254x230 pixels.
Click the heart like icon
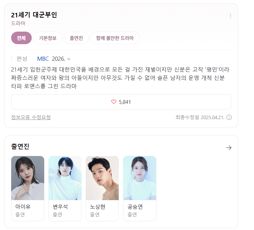pos(114,102)
